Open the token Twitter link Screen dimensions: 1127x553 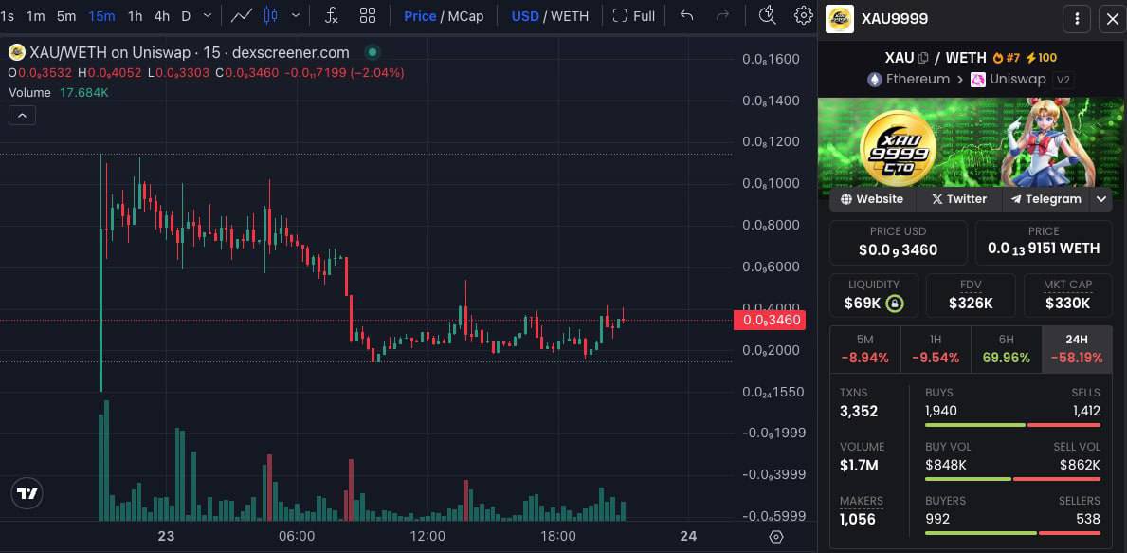tap(959, 199)
